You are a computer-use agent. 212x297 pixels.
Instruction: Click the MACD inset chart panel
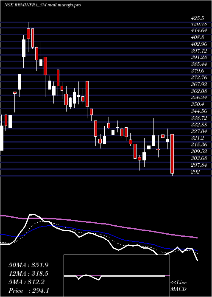[117, 276]
